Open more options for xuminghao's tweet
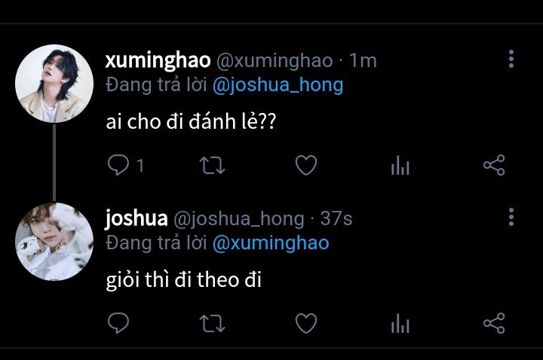Viewport: 543px width, 360px height. point(511,59)
